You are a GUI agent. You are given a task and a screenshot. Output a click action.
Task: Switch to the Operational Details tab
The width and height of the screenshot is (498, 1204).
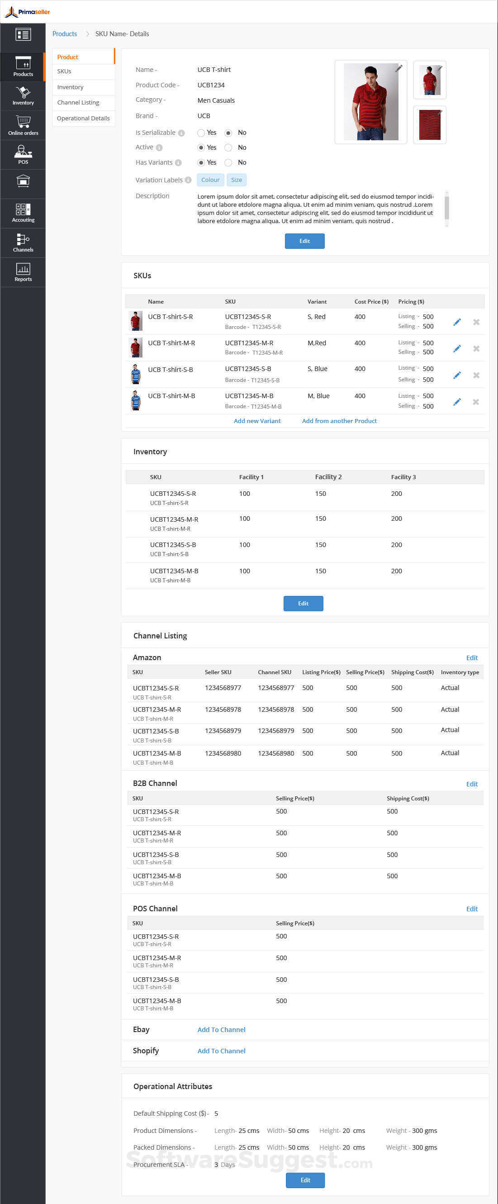83,118
